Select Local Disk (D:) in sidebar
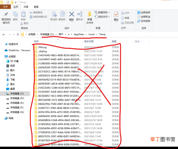Image resolution: width=178 pixels, height=149 pixels. click(x=15, y=98)
